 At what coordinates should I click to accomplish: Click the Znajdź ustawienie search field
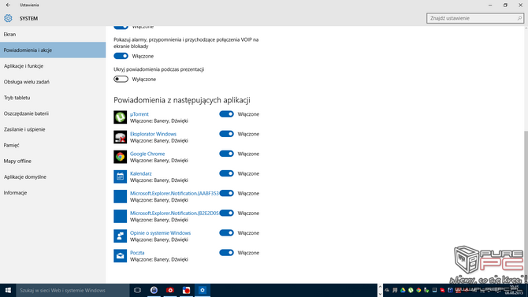coord(474,18)
